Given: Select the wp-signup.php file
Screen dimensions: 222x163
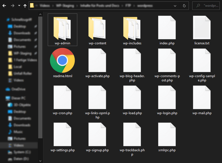Looking at the screenshot, I should (x=97, y=137).
